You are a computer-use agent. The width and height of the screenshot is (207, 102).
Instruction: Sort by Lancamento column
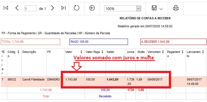click(x=203, y=52)
